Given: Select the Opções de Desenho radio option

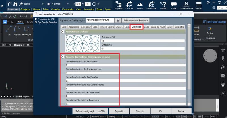Looking at the screenshot, I should [x=36, y=22].
